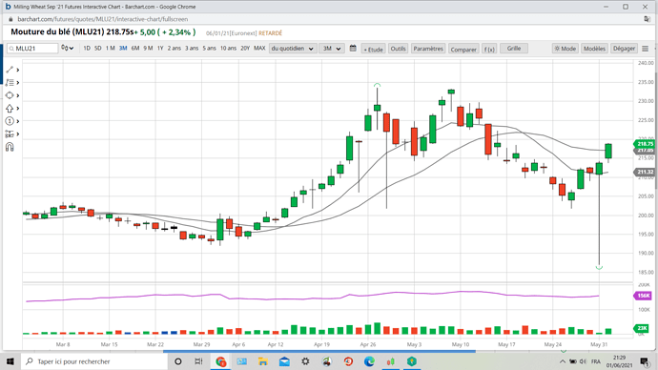Select the shapes drawing tool icon
Viewport: 658px width, 370px height.
tap(10, 95)
